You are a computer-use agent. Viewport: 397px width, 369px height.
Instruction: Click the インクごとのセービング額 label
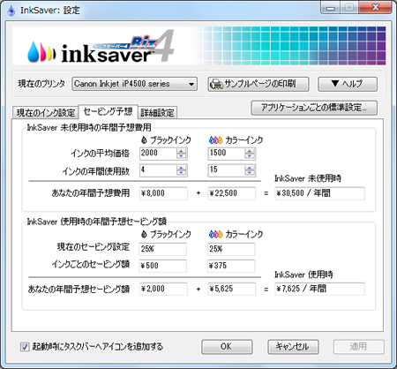coord(91,264)
